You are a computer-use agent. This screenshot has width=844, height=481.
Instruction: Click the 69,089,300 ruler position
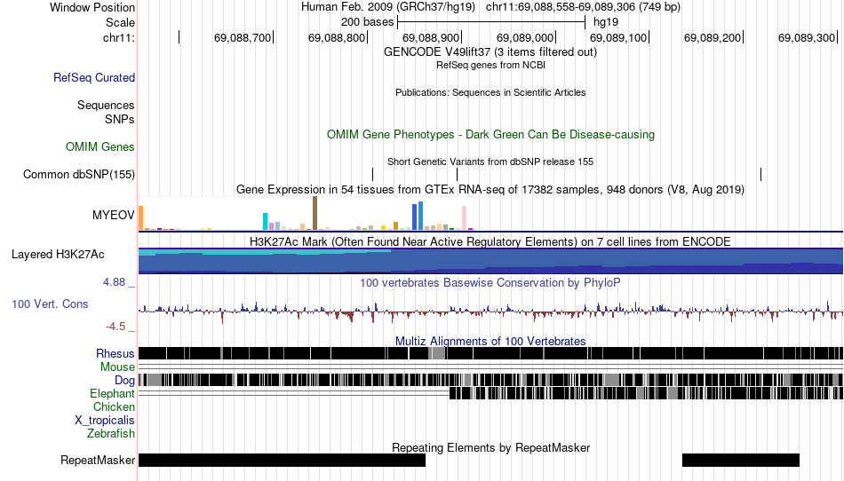[x=807, y=37]
